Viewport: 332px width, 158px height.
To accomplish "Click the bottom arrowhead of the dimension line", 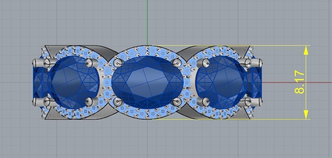I will pyautogui.click(x=306, y=115).
